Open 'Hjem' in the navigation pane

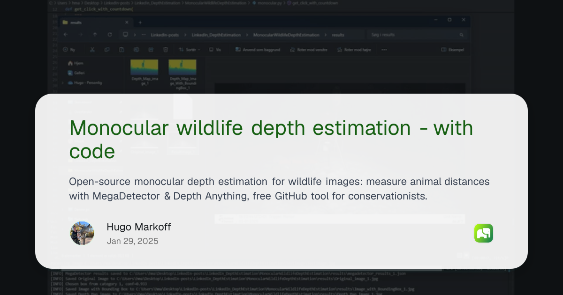[76, 63]
